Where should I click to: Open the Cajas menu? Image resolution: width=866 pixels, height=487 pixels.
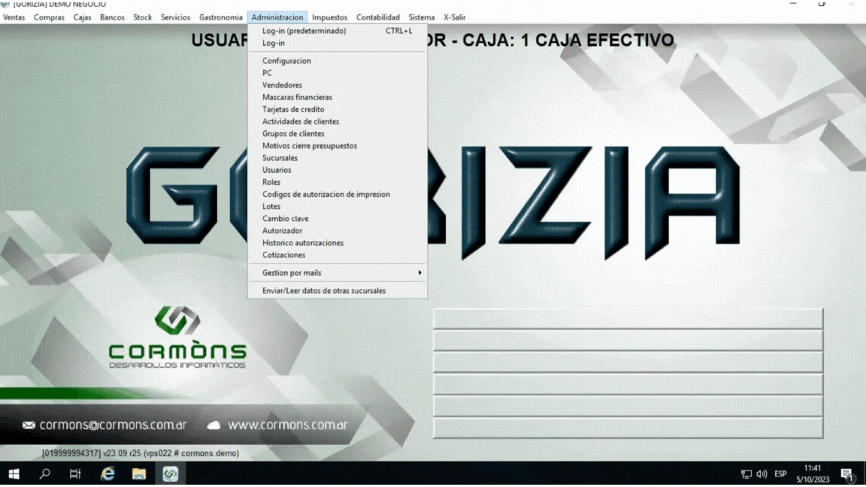(82, 17)
